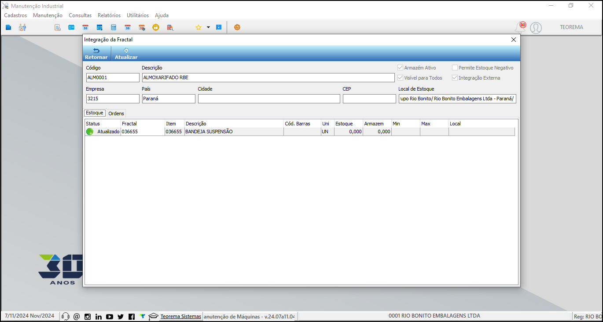This screenshot has height=322, width=603.
Task: Sort by the Status column header
Action: (x=103, y=124)
